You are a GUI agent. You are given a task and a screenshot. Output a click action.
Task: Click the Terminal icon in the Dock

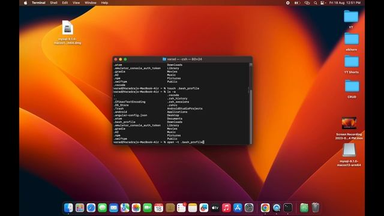[288, 208]
